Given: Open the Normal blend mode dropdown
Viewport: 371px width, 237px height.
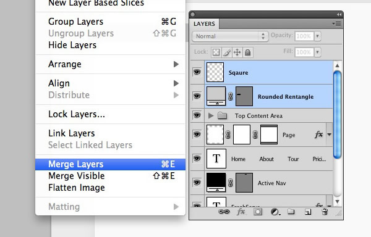Looking at the screenshot, I should pos(230,36).
